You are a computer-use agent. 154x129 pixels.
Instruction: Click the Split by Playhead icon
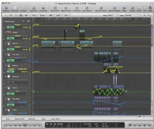pos(114,8)
